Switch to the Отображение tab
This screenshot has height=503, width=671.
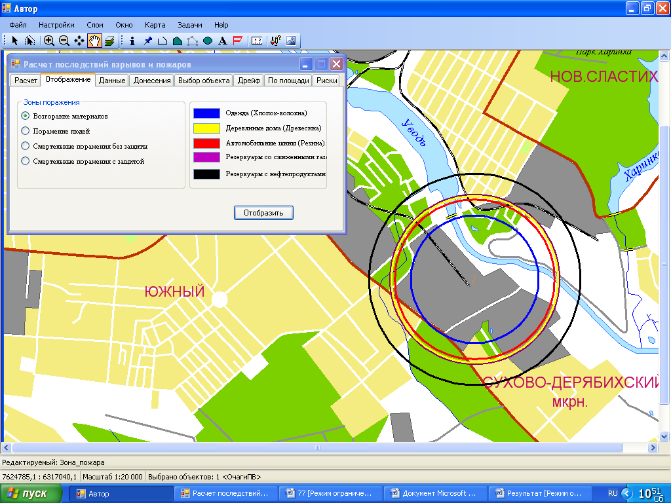(x=67, y=79)
